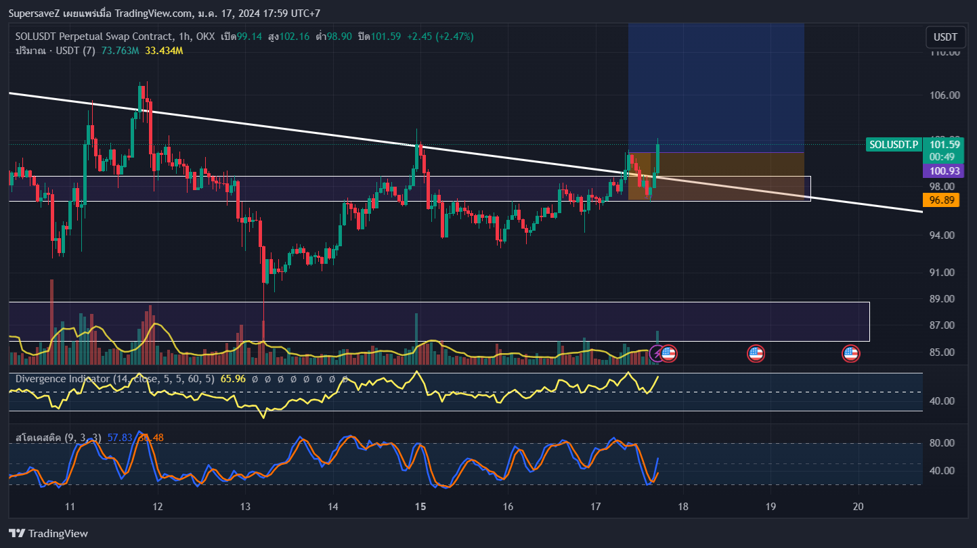Click the TradingView logo

coord(48,534)
